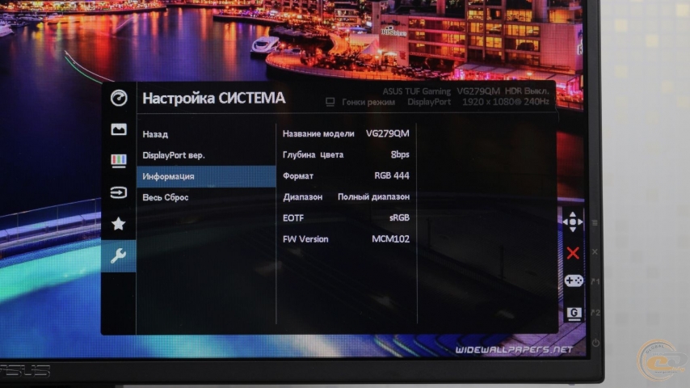This screenshot has width=690, height=388.
Task: Click the FW Version MCM102 row
Action: tap(346, 239)
